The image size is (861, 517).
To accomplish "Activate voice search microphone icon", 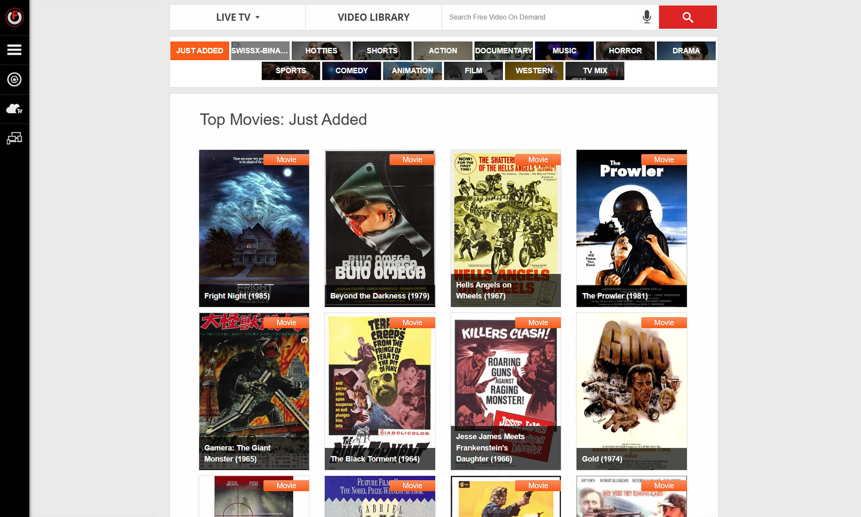I will point(647,17).
